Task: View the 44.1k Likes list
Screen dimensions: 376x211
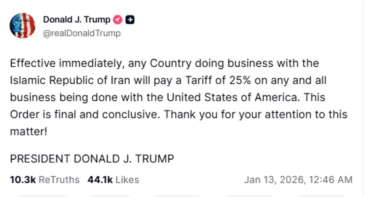Action: pyautogui.click(x=113, y=180)
